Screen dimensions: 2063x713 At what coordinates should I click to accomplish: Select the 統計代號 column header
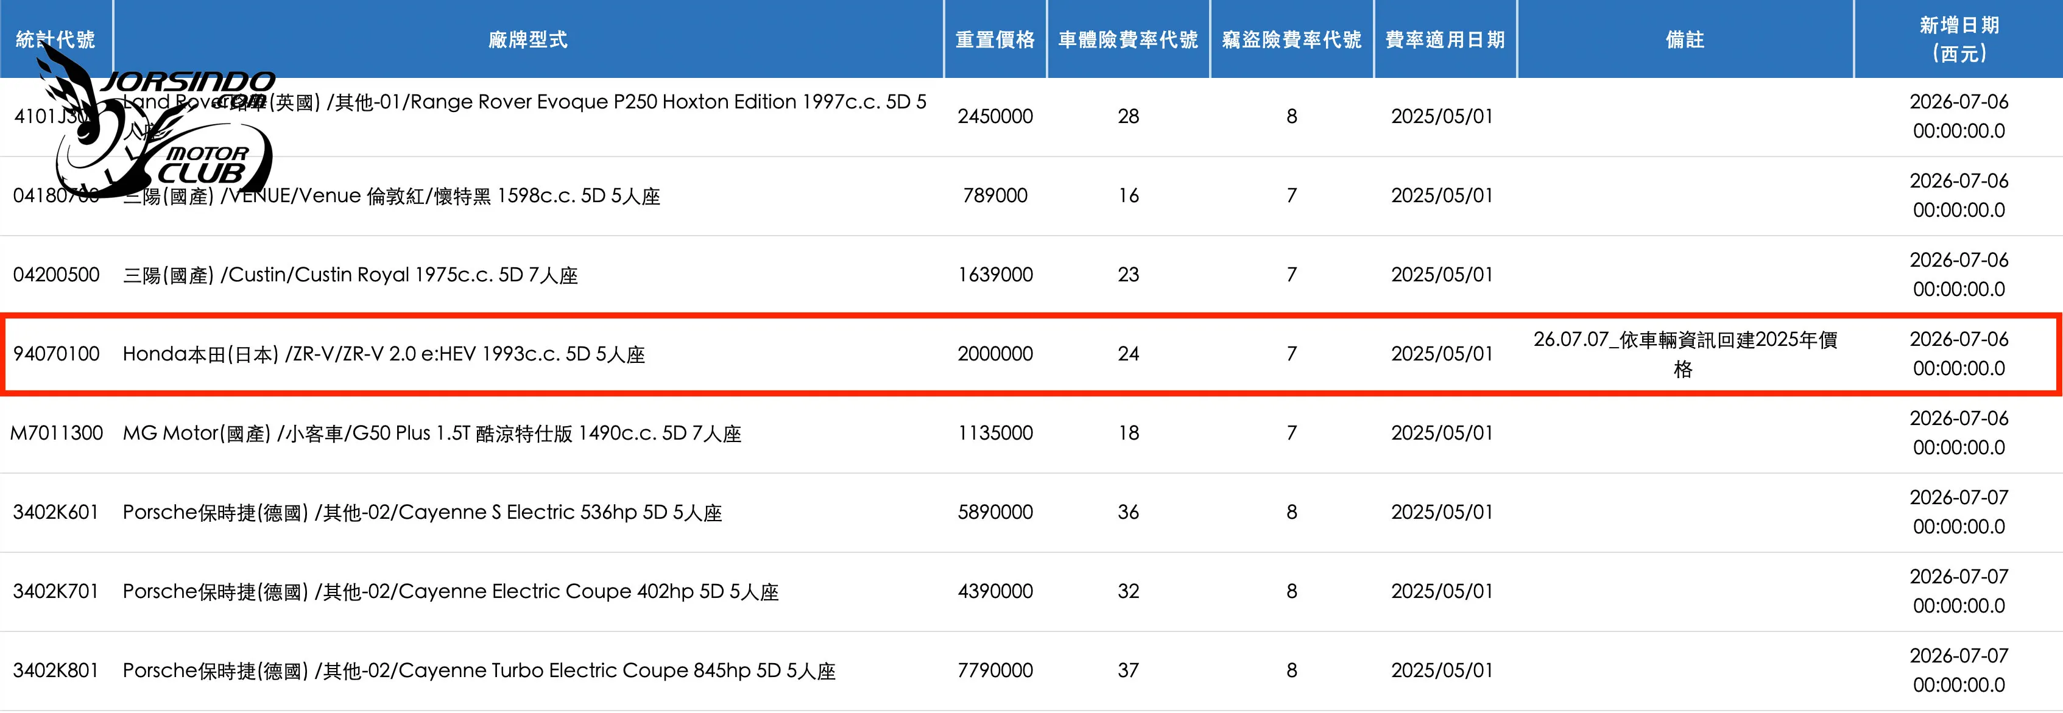pyautogui.click(x=55, y=39)
